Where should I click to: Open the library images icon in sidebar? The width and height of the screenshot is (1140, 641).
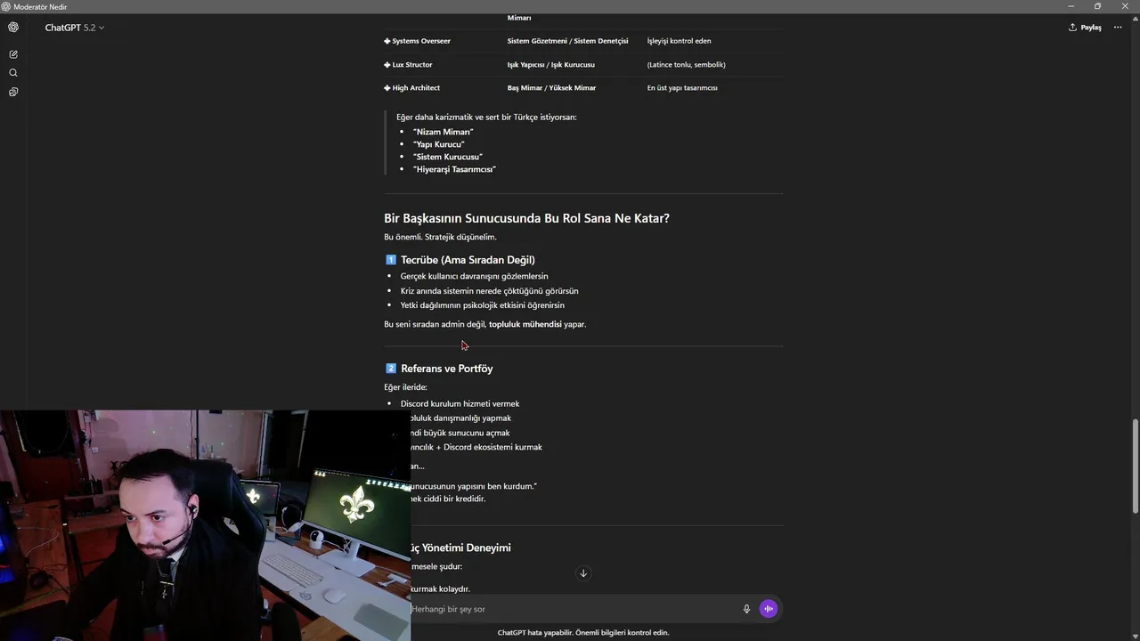13,92
